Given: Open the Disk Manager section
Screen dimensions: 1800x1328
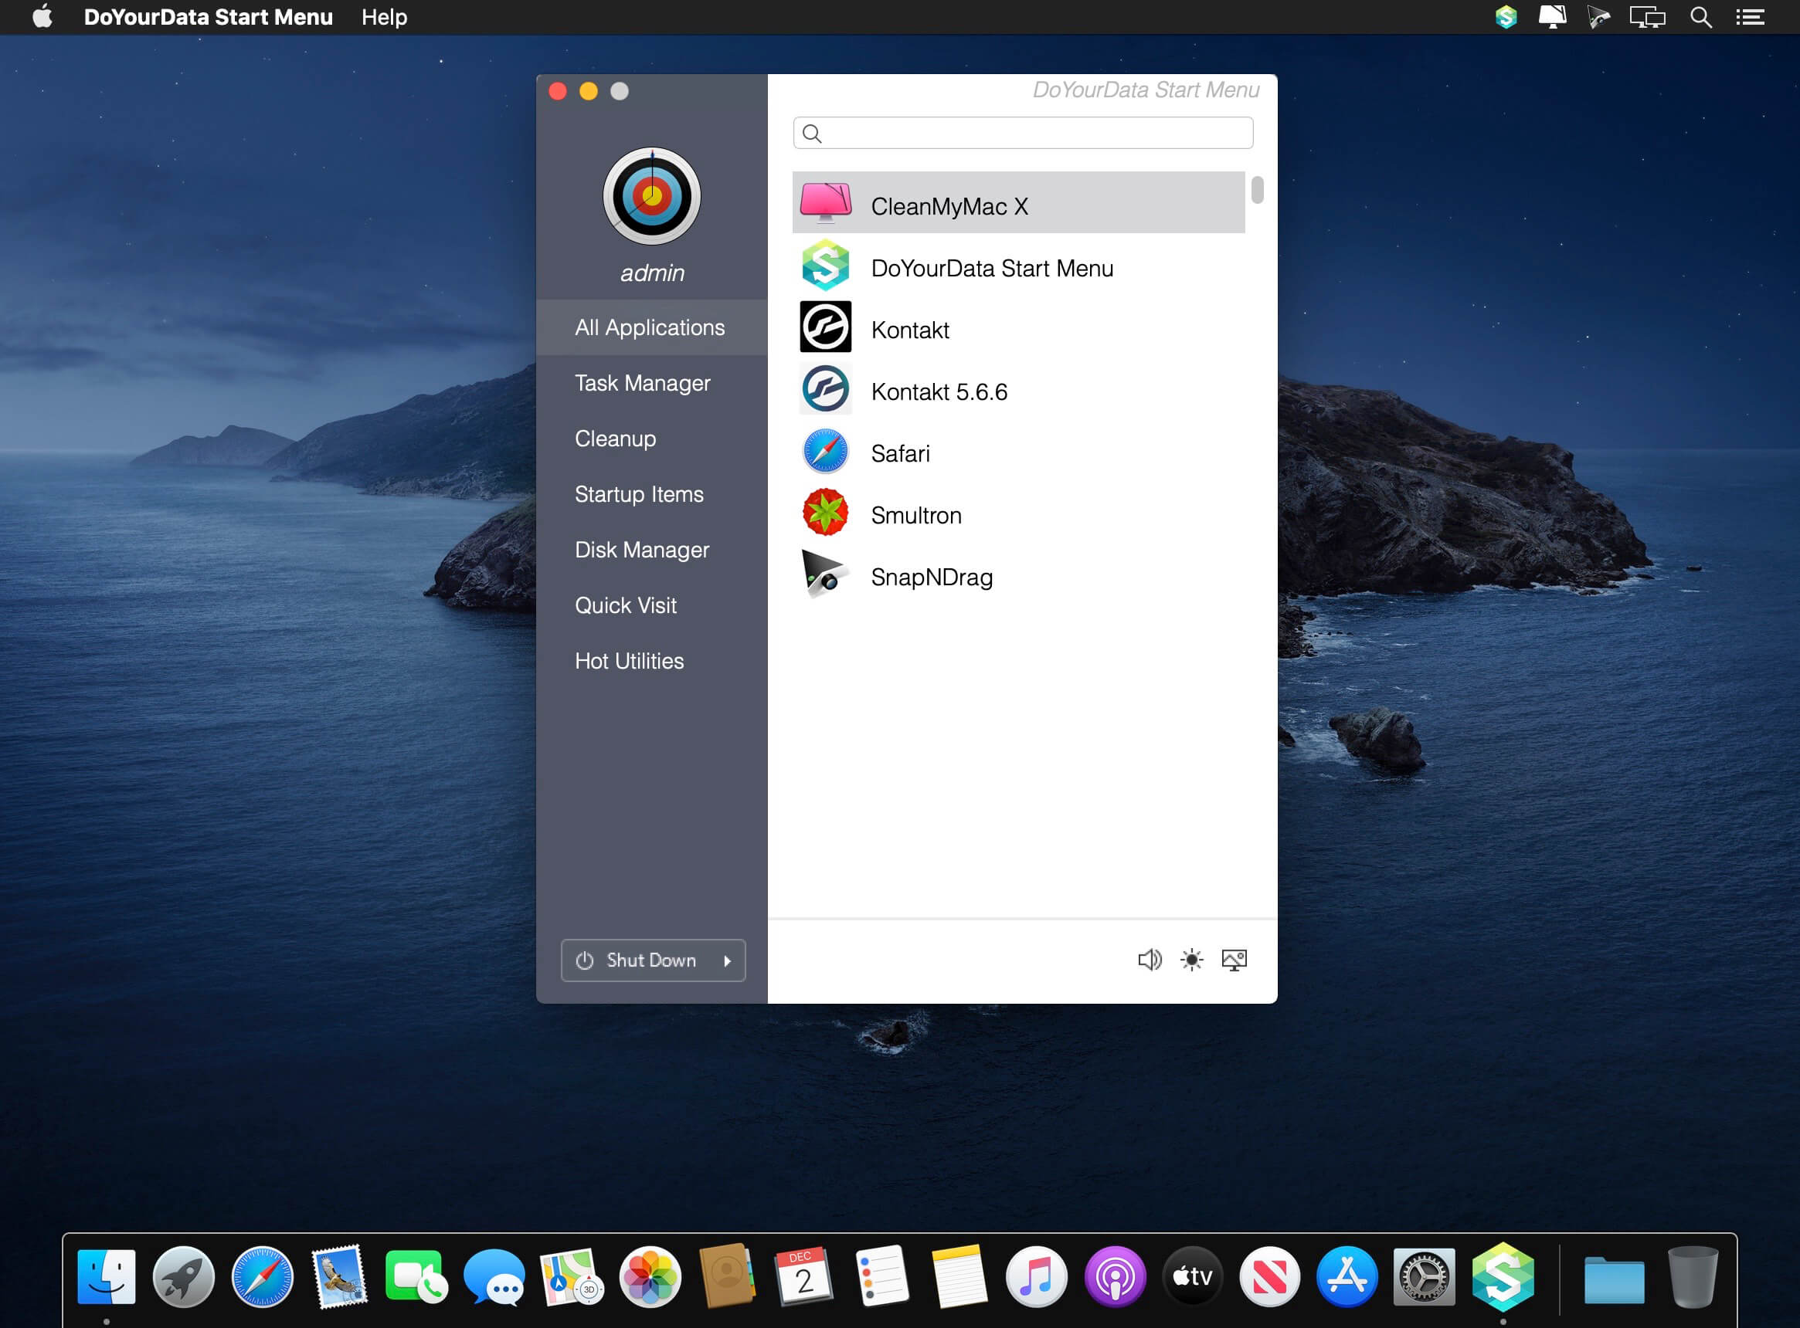Looking at the screenshot, I should coord(642,550).
